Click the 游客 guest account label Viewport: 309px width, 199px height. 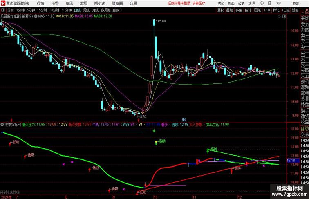[x=296, y=3]
